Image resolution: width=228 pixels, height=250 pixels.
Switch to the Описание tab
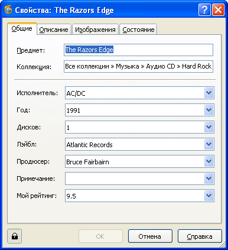click(54, 30)
